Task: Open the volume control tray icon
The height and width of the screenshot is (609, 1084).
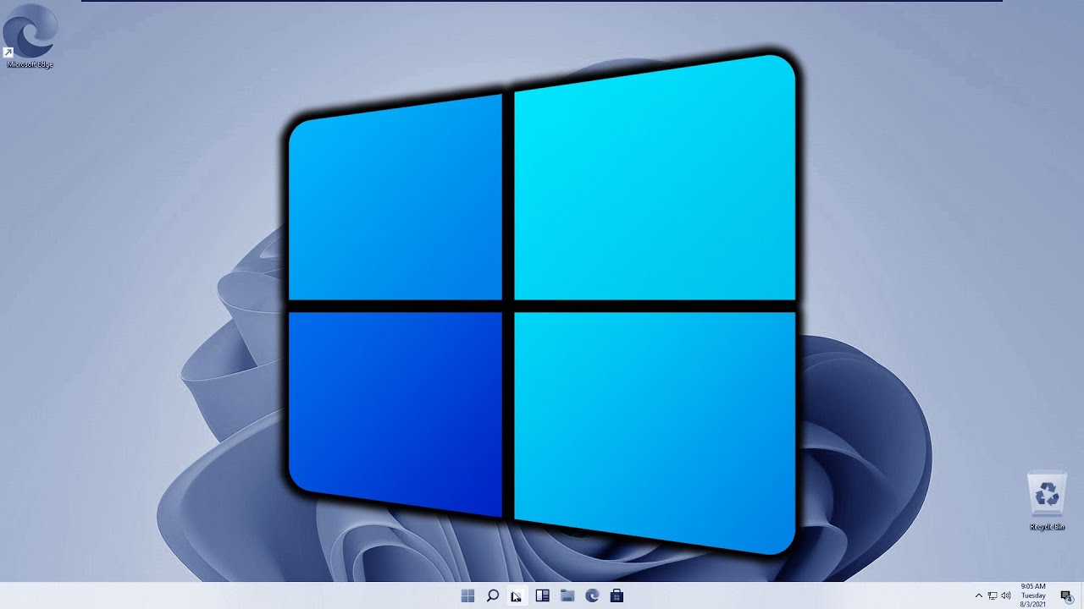Action: click(x=1006, y=596)
